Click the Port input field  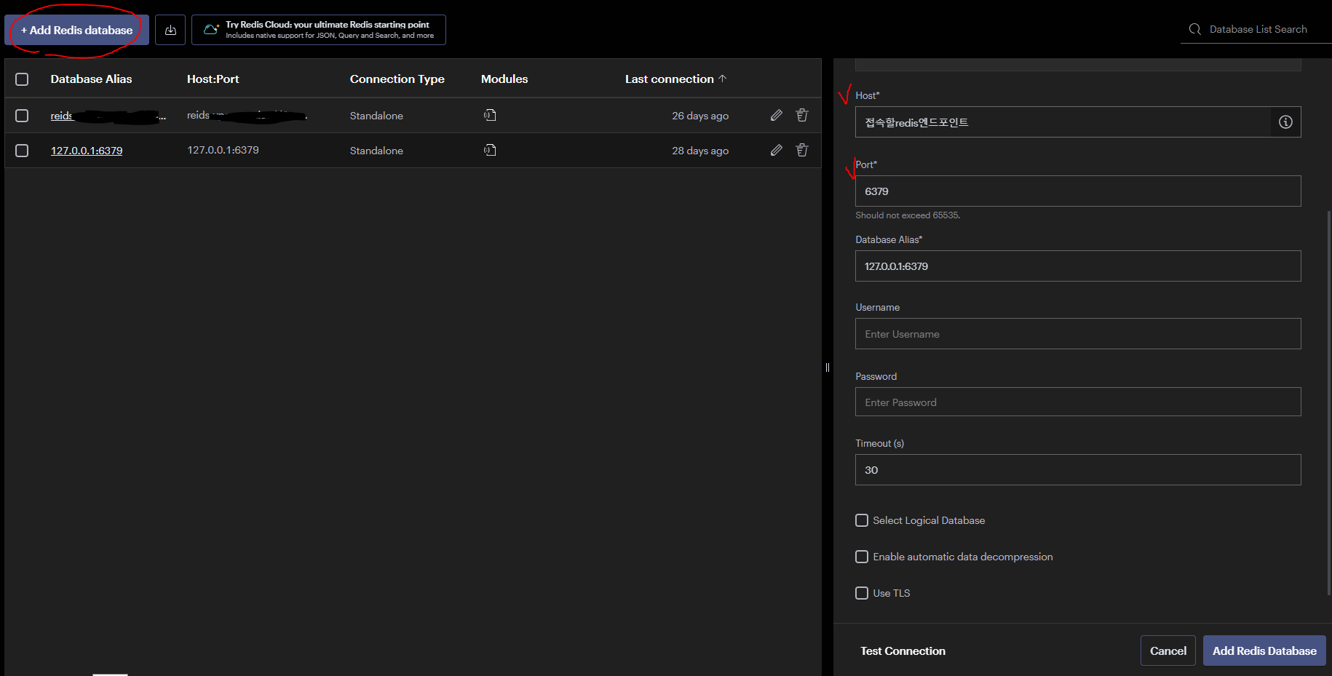[x=1078, y=191]
